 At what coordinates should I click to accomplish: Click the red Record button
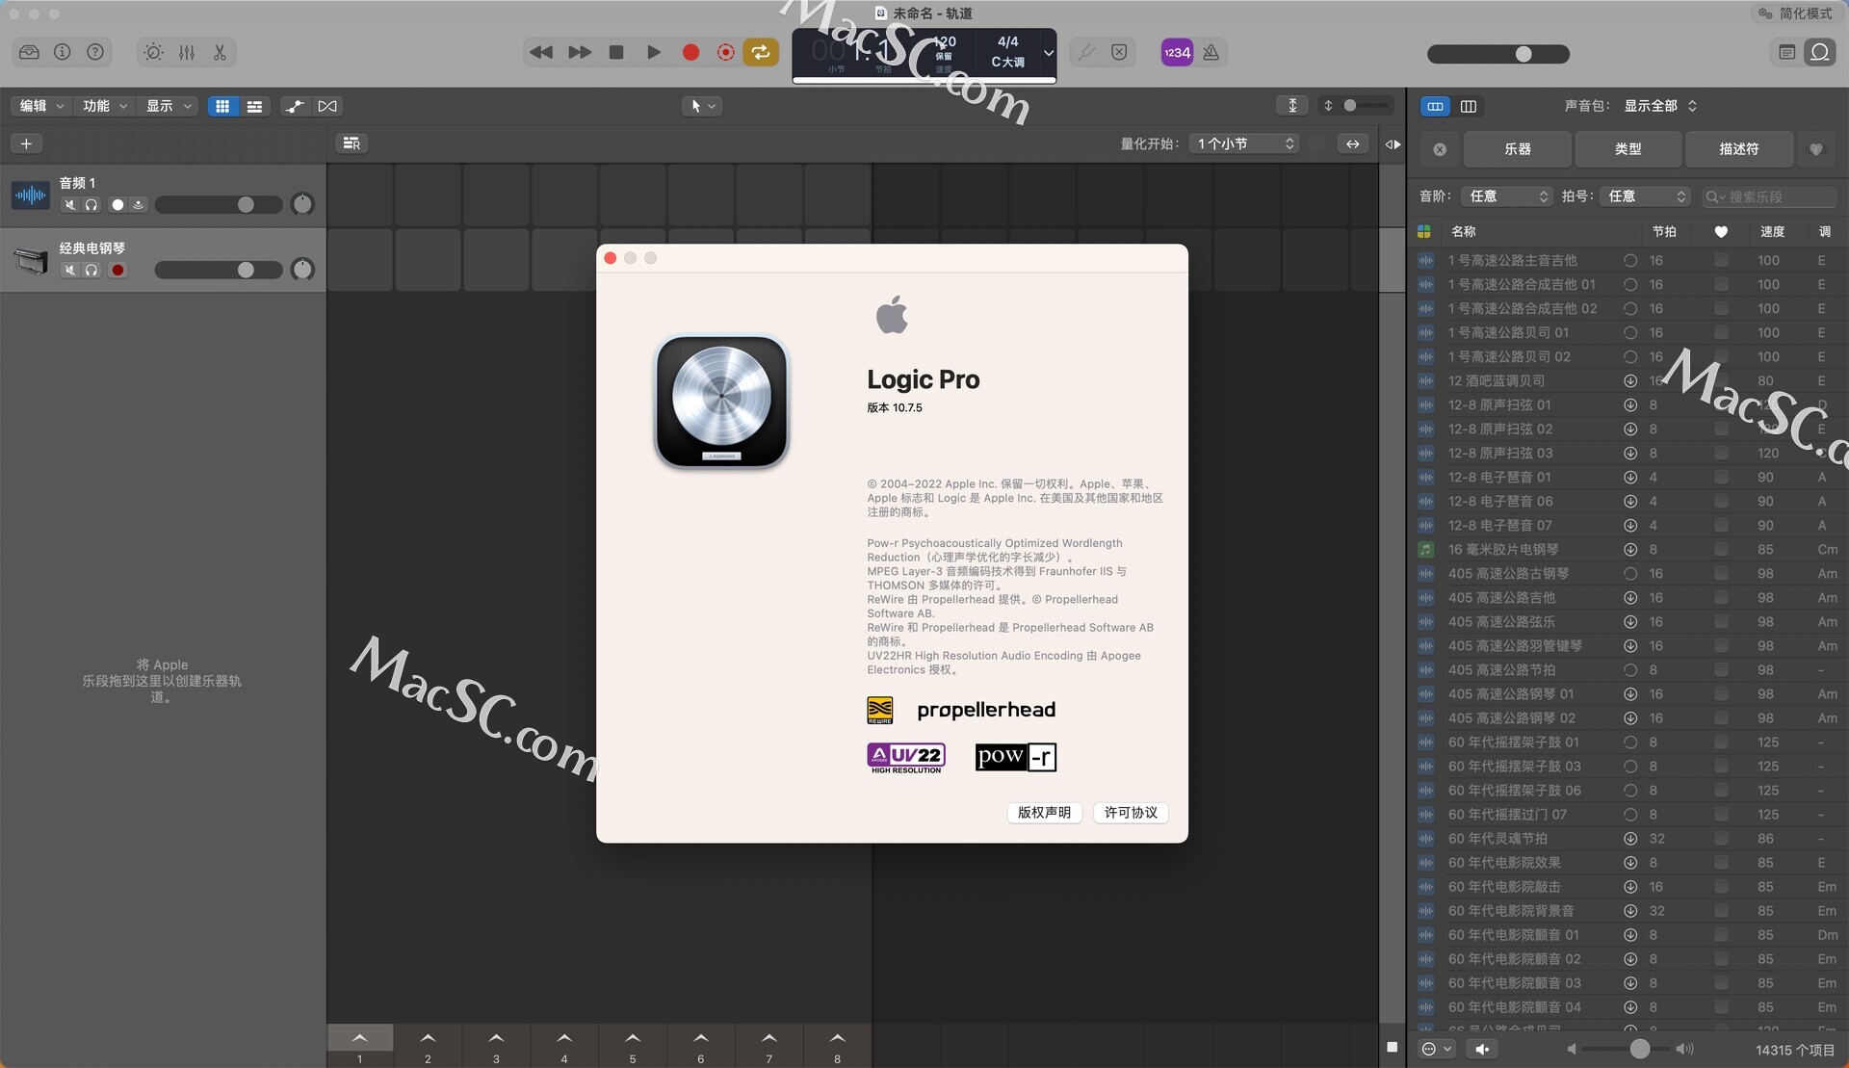coord(690,52)
